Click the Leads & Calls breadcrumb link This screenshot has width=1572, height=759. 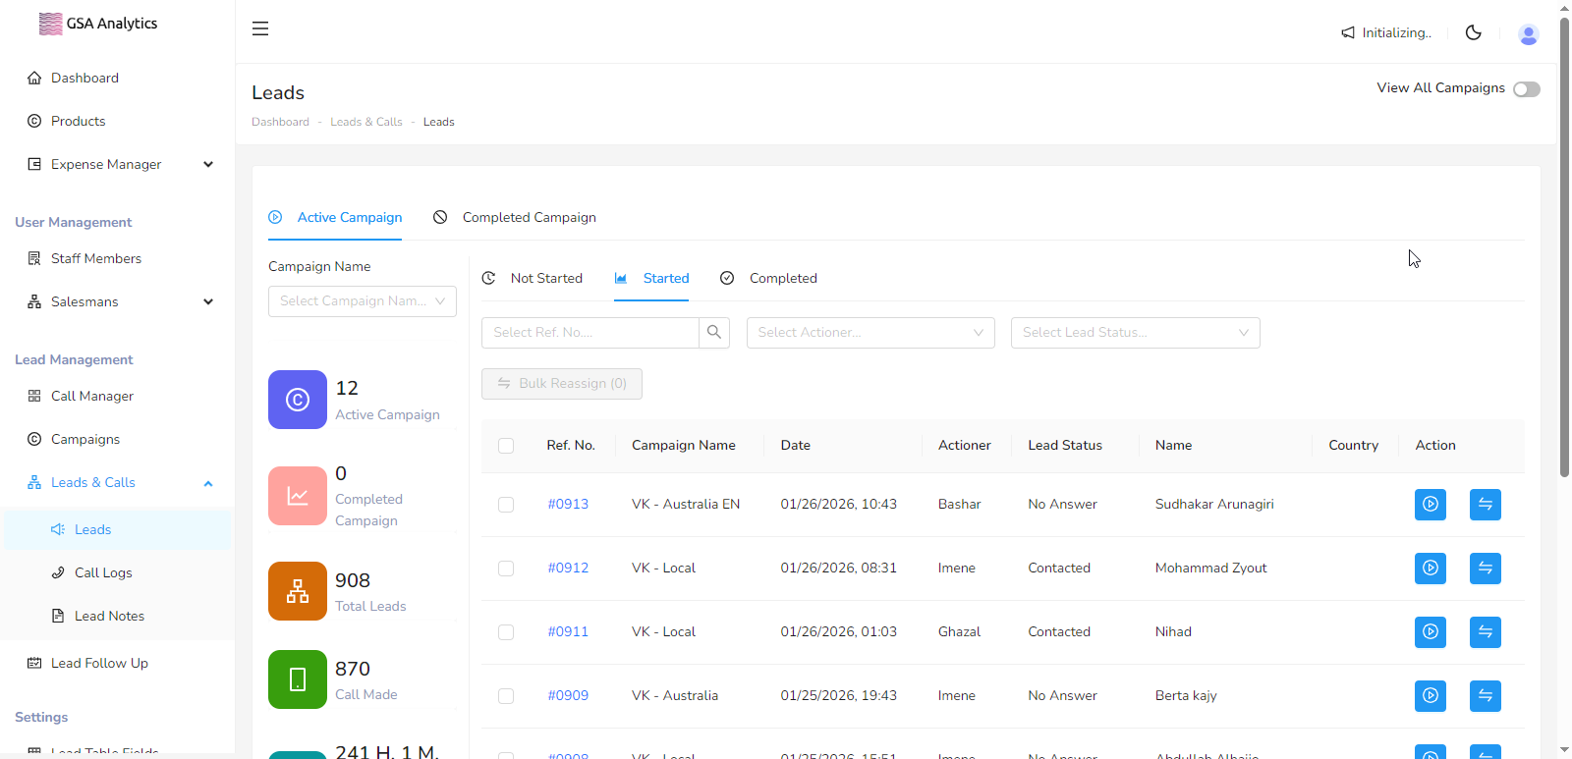[366, 122]
